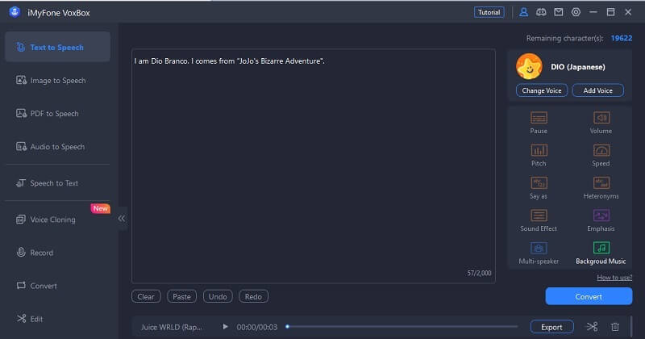
Task: Click the Add Voice button
Action: pos(597,90)
